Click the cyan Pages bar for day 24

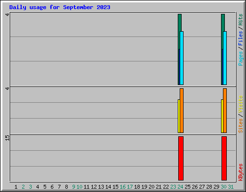(182, 58)
